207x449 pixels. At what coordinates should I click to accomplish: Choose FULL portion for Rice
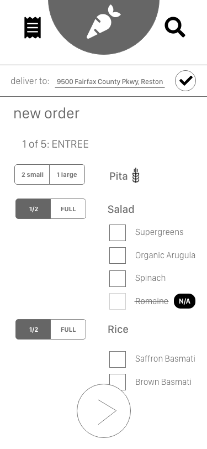(68, 330)
